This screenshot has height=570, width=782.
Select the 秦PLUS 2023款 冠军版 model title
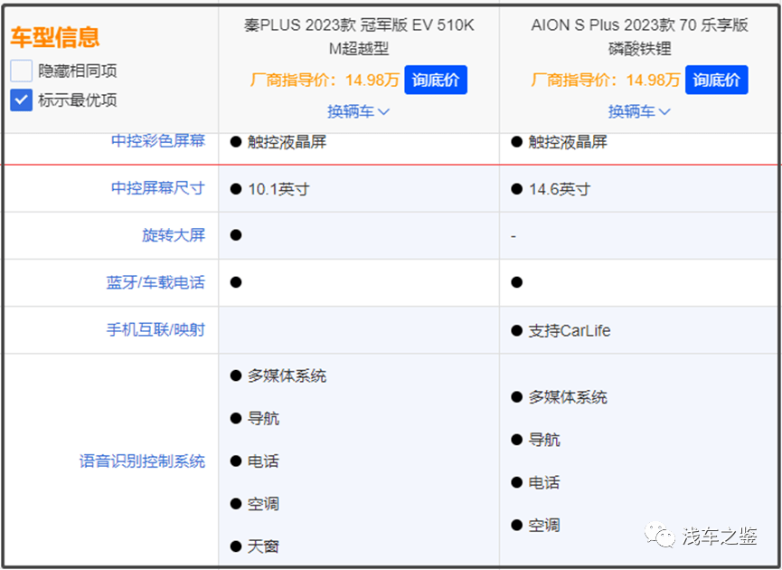point(359,36)
